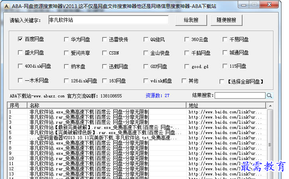Toggle the 【选择全部网盘】 checkbox

(x=222, y=82)
